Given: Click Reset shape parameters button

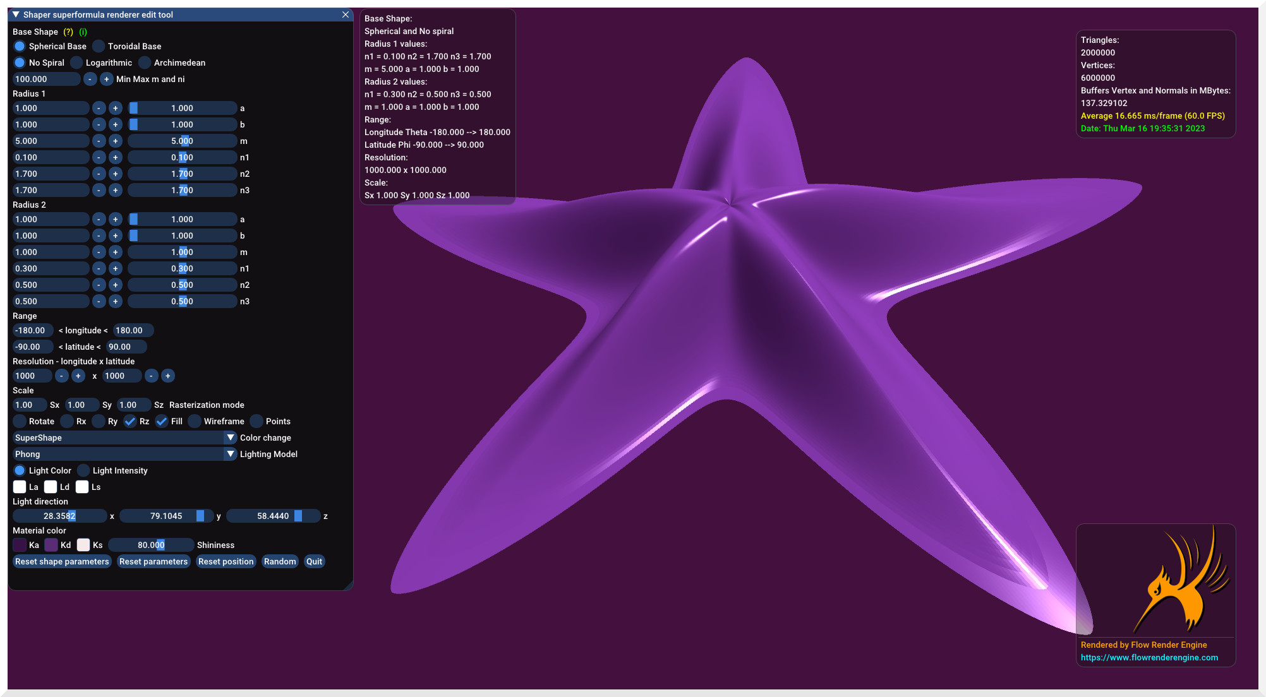Looking at the screenshot, I should [62, 561].
